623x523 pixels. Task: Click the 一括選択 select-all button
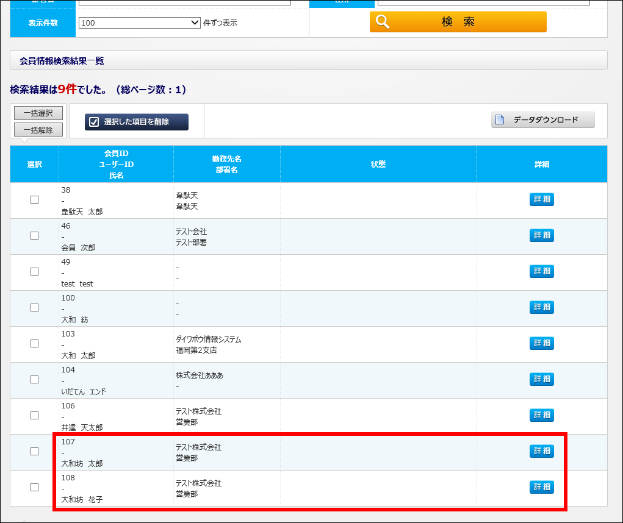[x=38, y=113]
